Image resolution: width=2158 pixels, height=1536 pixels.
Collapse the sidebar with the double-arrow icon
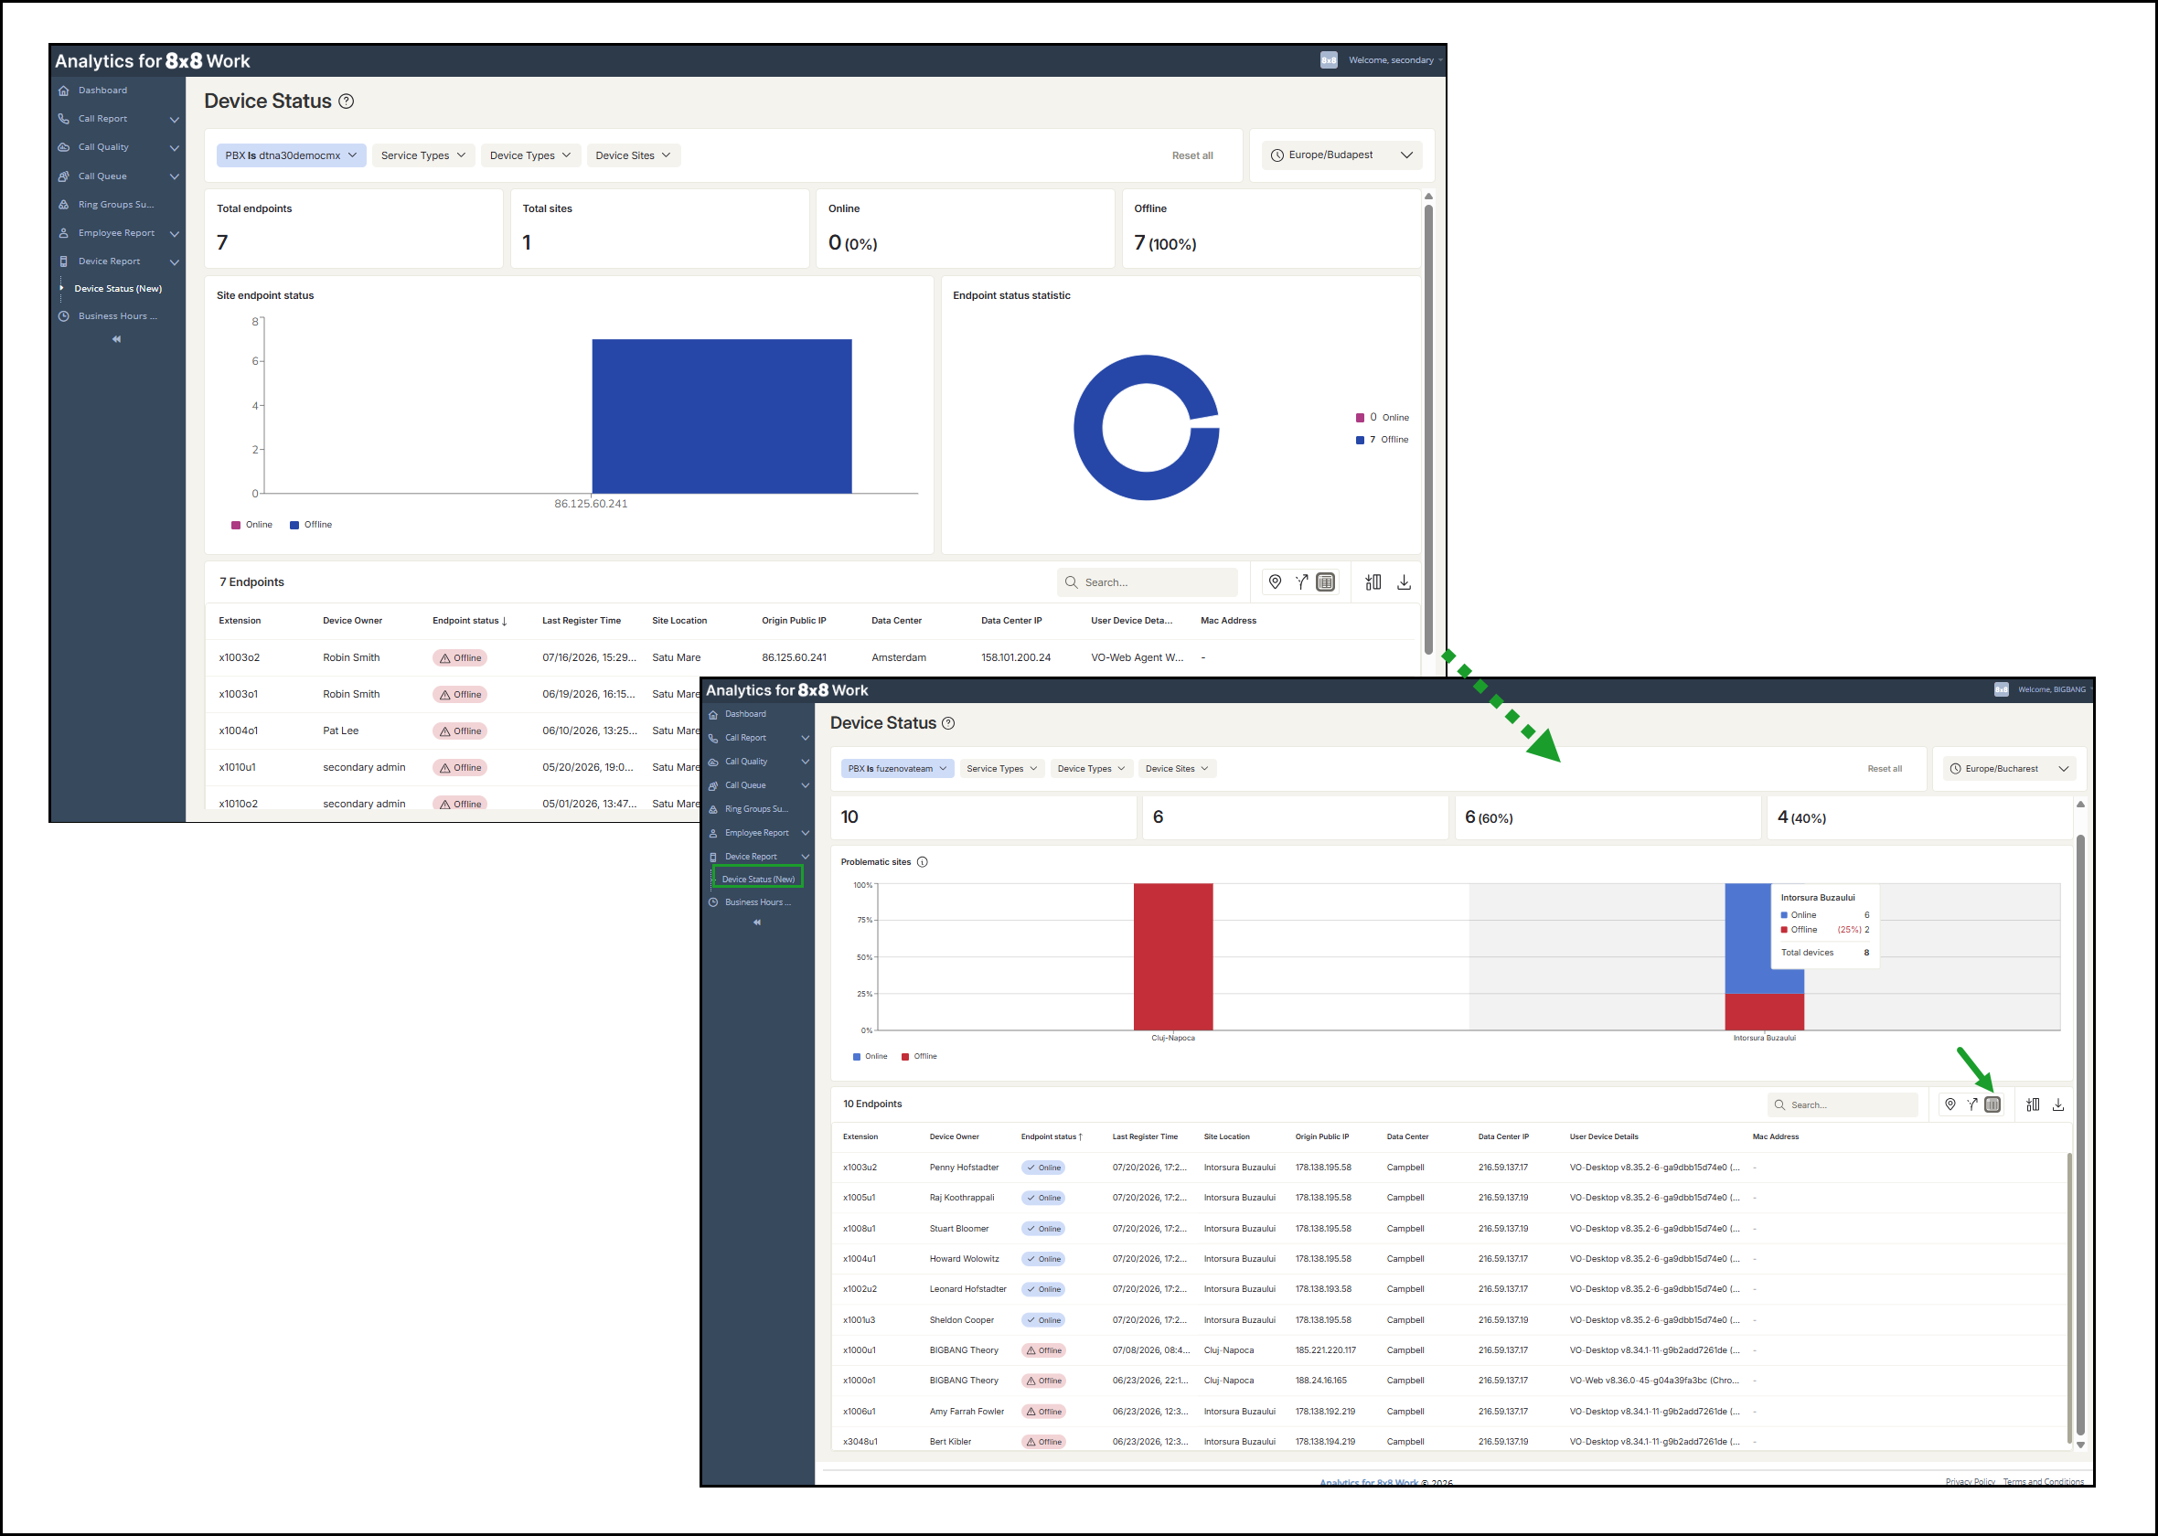point(116,338)
